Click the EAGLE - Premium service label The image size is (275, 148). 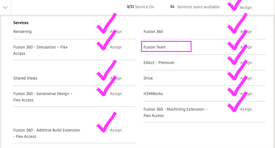pyautogui.click(x=159, y=63)
